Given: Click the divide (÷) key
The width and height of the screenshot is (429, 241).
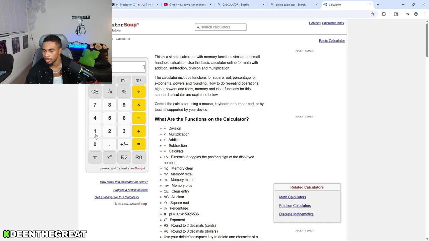Looking at the screenshot, I should pos(138,92).
